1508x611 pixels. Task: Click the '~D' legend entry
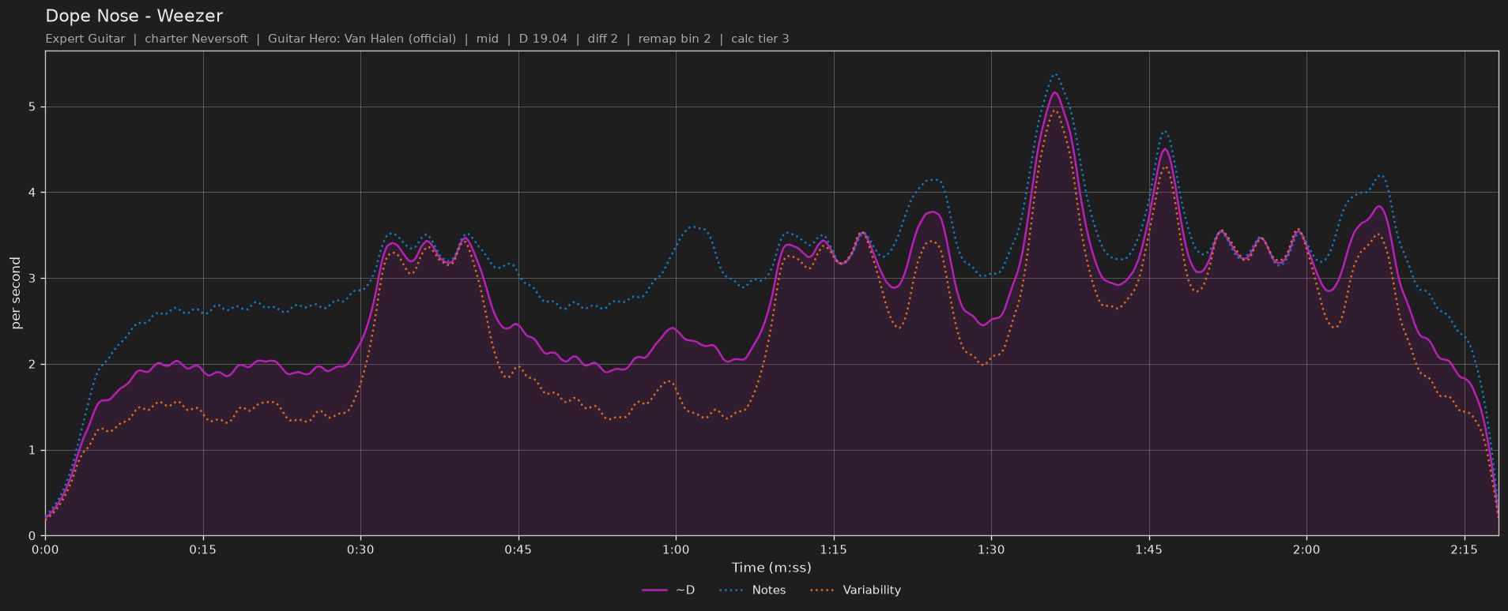(x=669, y=590)
